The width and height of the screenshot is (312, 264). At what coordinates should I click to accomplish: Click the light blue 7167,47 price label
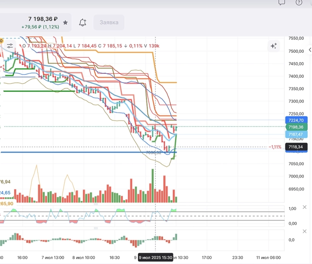pos(296,134)
